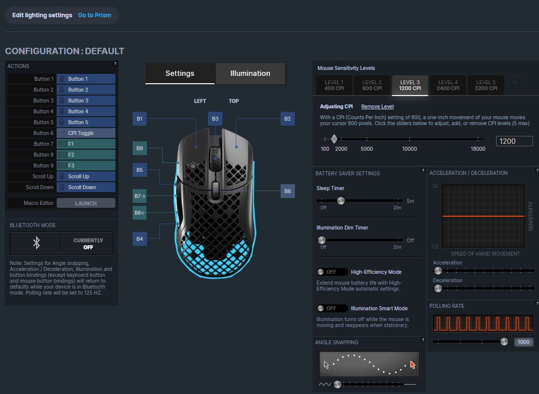Open Button 6 CPI Toggle action dropdown
Viewport: 539px width, 394px height.
point(86,133)
